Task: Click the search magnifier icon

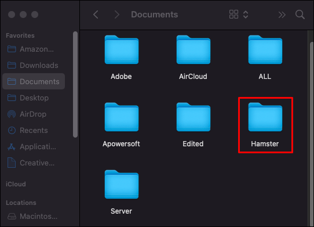Action: point(300,15)
